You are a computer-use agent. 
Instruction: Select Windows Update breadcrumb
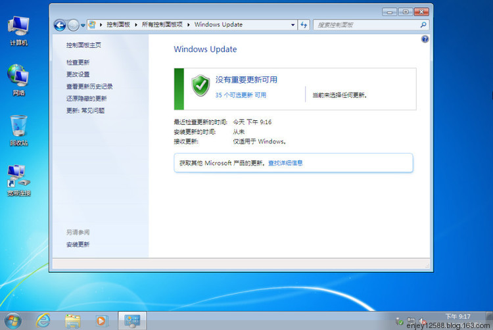(x=218, y=24)
